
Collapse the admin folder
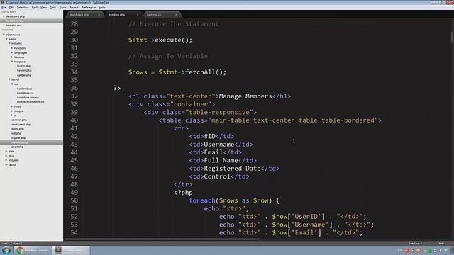coord(6,39)
